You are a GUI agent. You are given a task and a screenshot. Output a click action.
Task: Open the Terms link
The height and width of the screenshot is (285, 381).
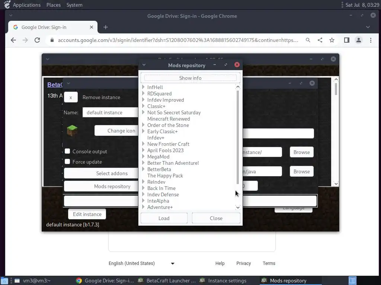(x=269, y=263)
